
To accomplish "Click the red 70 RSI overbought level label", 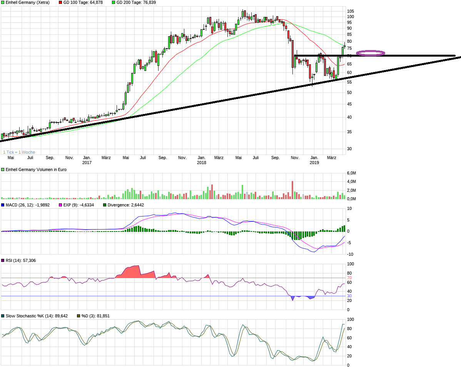I will coord(349,278).
